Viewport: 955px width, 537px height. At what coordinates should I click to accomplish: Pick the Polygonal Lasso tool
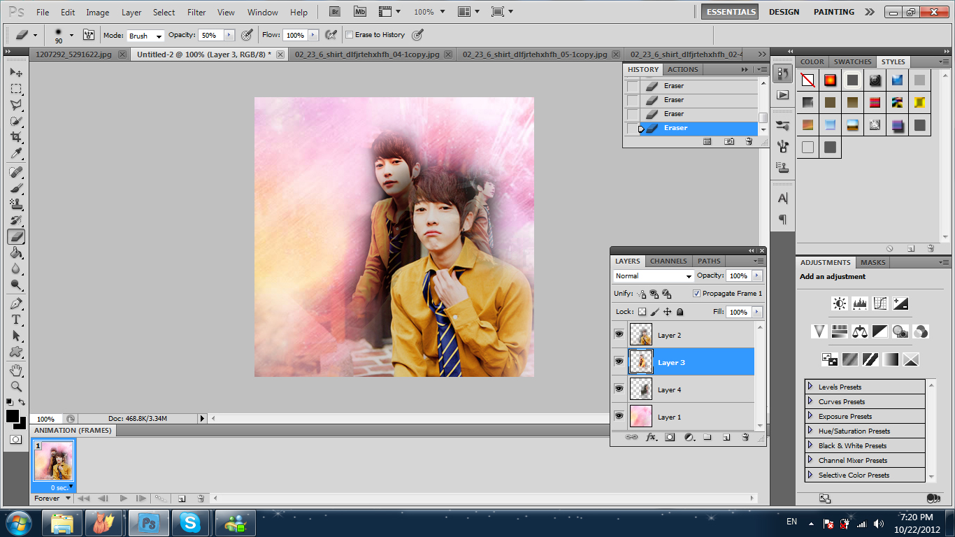(x=16, y=105)
